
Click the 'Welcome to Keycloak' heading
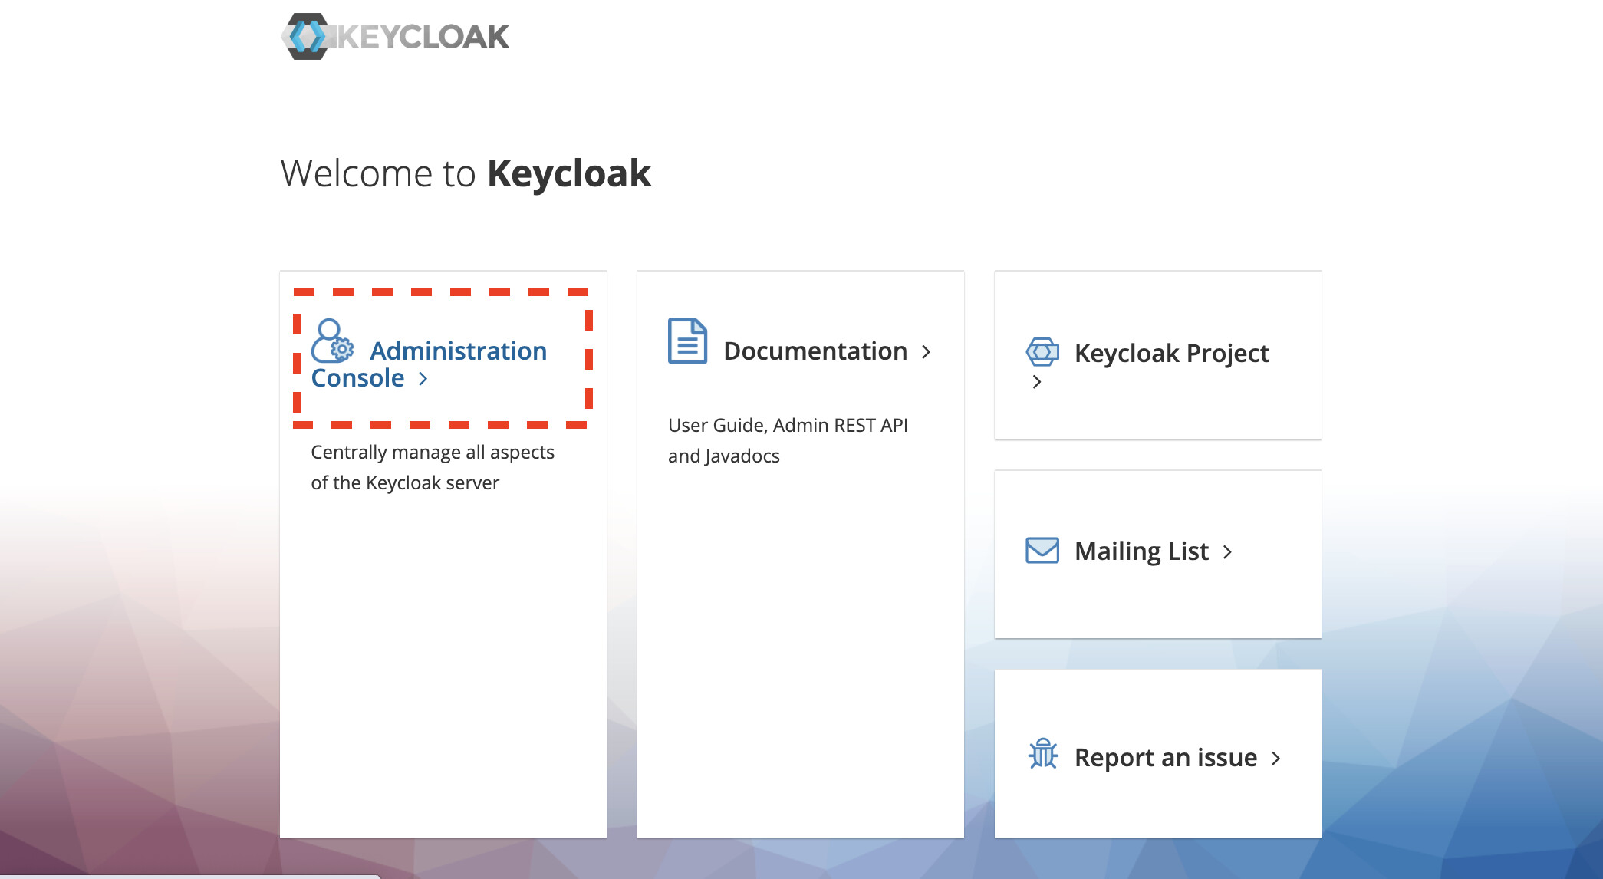(x=466, y=173)
